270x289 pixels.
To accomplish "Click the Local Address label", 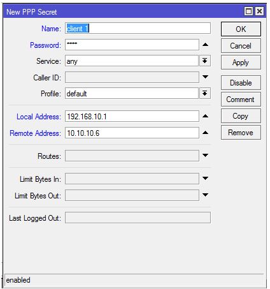I will tap(39, 117).
